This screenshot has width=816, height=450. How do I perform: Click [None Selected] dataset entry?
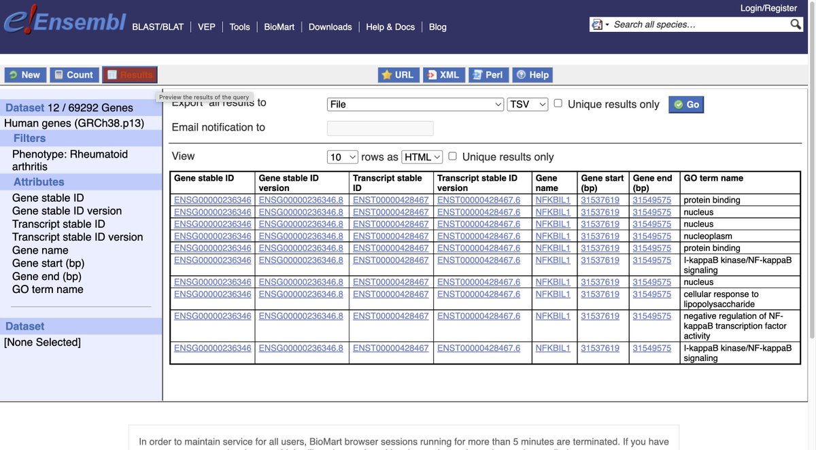coord(42,342)
